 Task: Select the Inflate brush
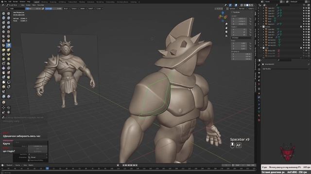pyautogui.click(x=3, y=27)
